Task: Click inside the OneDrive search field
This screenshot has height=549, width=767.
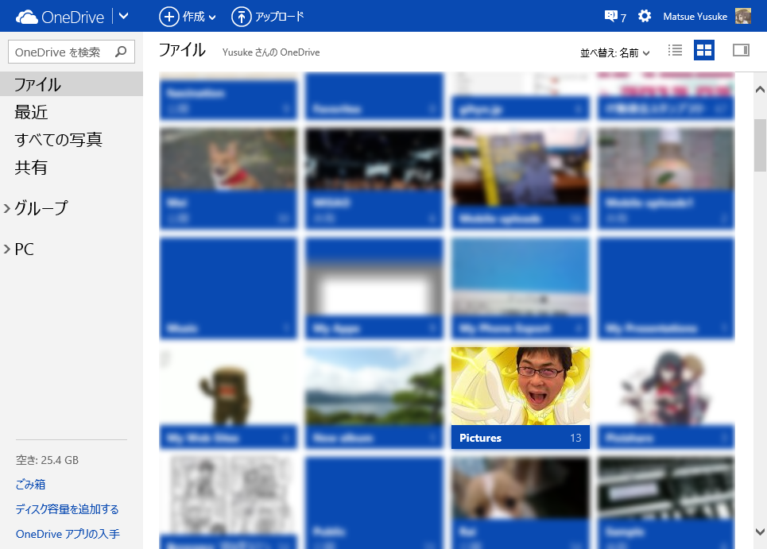Action: tap(60, 52)
